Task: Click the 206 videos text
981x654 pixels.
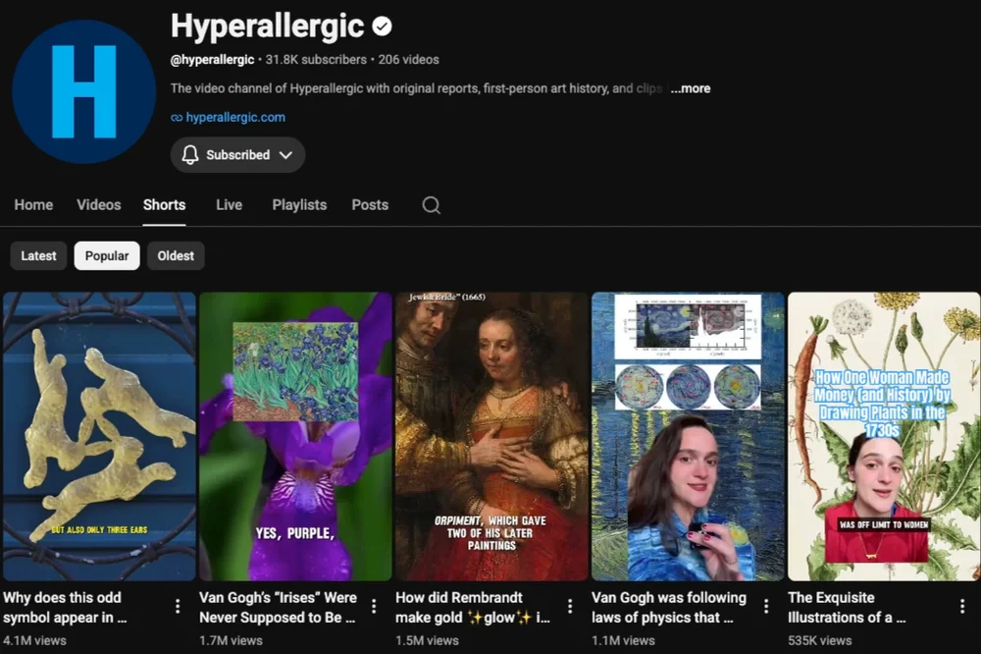Action: pos(408,60)
